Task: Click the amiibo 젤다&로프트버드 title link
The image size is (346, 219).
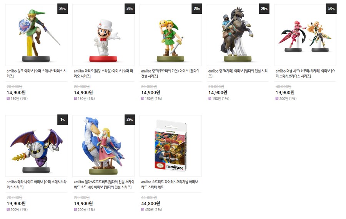Action: point(104,184)
